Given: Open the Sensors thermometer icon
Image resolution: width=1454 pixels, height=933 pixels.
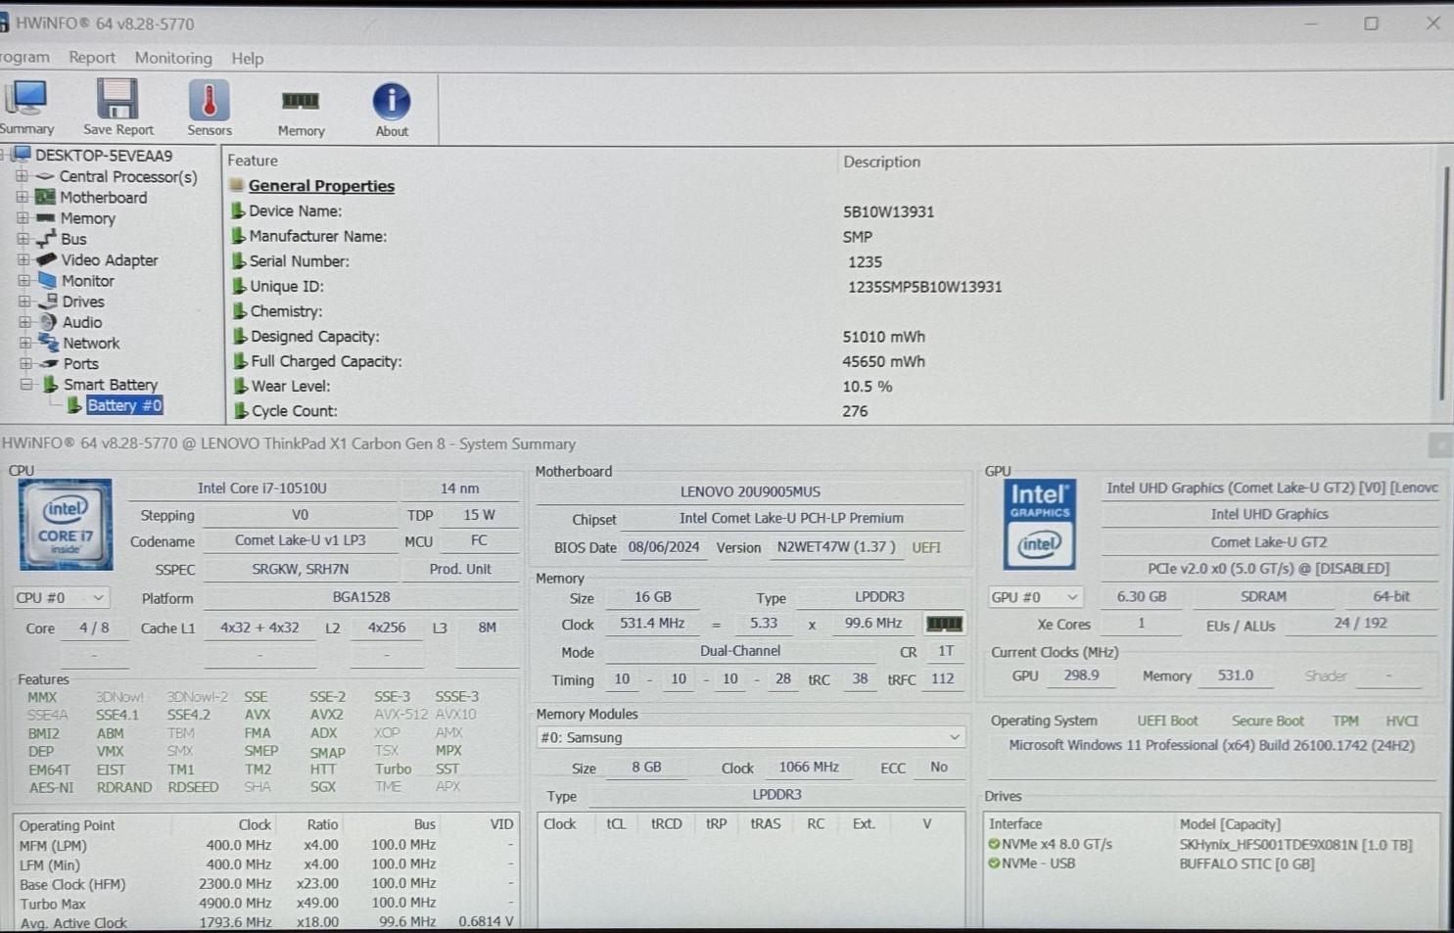Looking at the screenshot, I should pos(209,100).
